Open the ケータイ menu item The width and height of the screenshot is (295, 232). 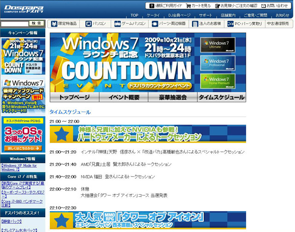pos(153,15)
